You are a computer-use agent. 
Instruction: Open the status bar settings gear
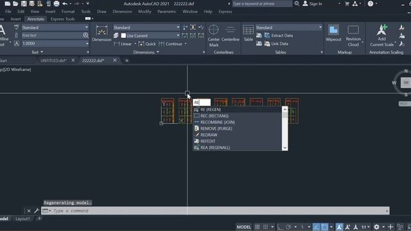377,227
